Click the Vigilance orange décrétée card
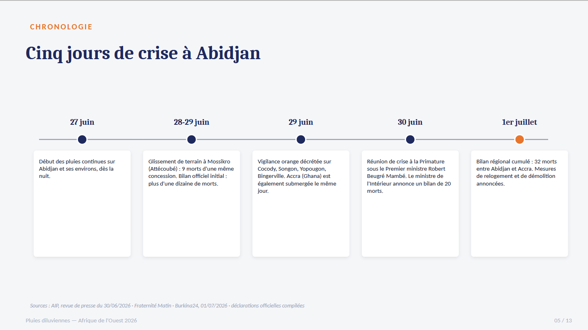 pyautogui.click(x=301, y=204)
